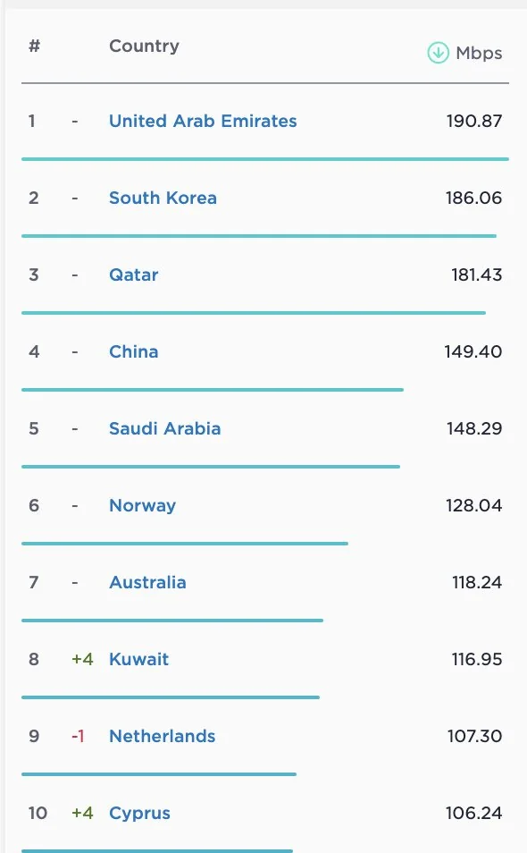Click the China country link
The width and height of the screenshot is (527, 853).
[x=133, y=351]
